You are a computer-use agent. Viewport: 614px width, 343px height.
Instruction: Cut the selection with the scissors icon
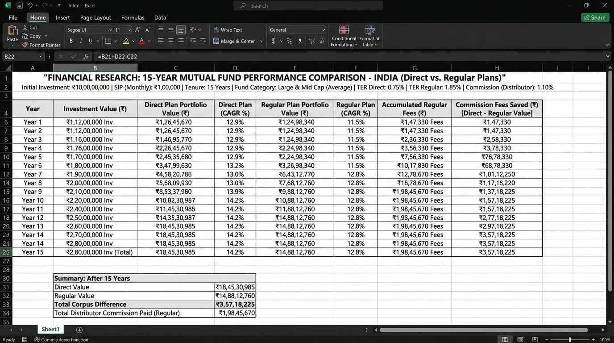25,28
